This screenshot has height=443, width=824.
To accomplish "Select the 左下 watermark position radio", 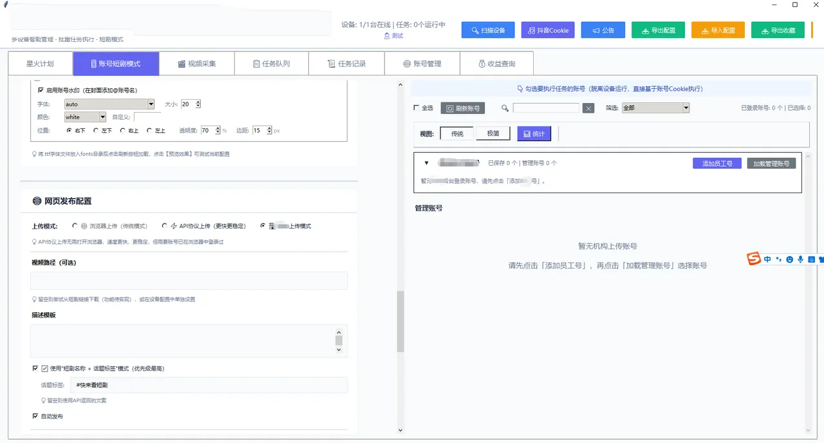I will [x=96, y=130].
